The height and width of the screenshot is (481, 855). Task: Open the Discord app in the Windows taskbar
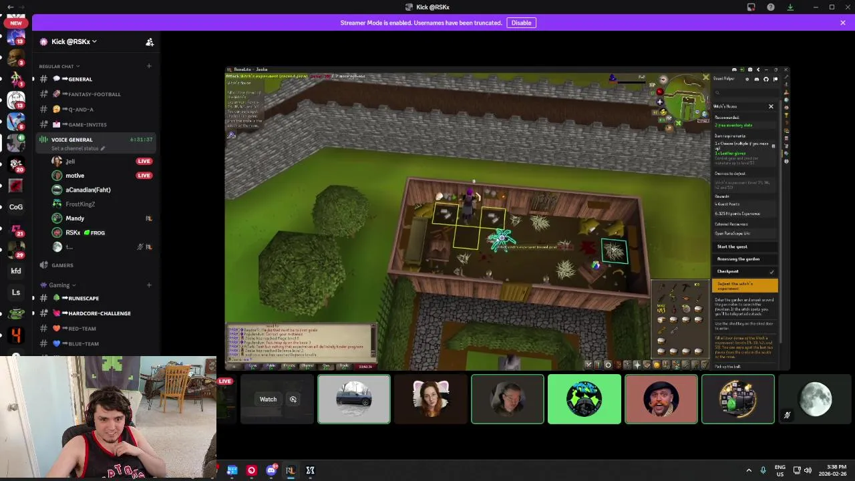[271, 470]
